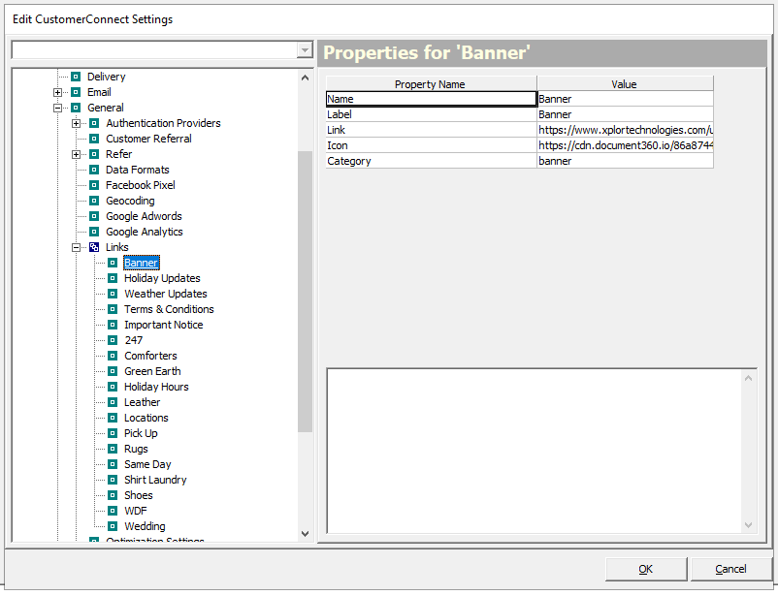Edit the Link value starting https://www.xplortechnologies
This screenshot has height=595, width=778.
coord(625,130)
